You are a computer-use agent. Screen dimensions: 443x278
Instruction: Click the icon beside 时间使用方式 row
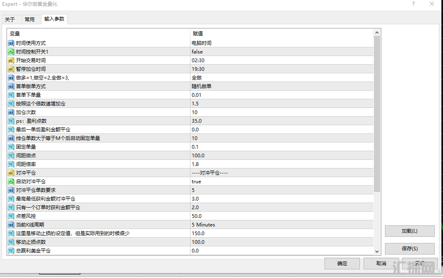click(11, 43)
